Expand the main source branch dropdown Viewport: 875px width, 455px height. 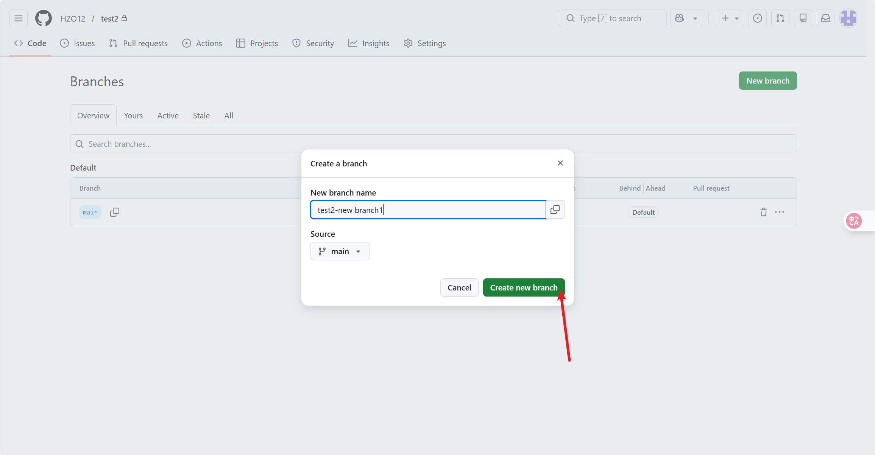click(340, 252)
